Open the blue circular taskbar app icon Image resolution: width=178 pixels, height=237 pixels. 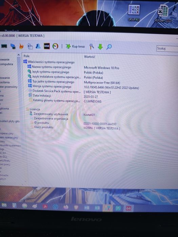55,207
